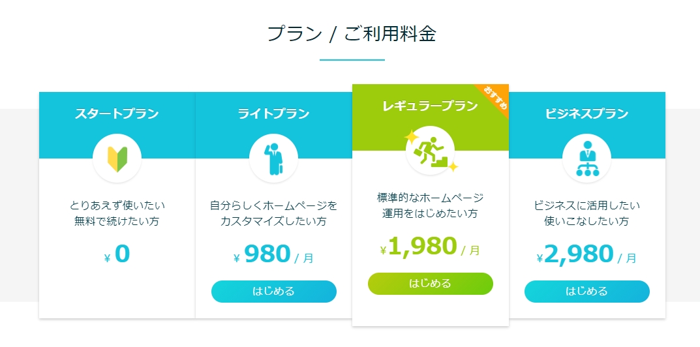Screen dimensions: 700x347
Task: Click the green-yellow beginner leaf icon
Action: pos(117,158)
